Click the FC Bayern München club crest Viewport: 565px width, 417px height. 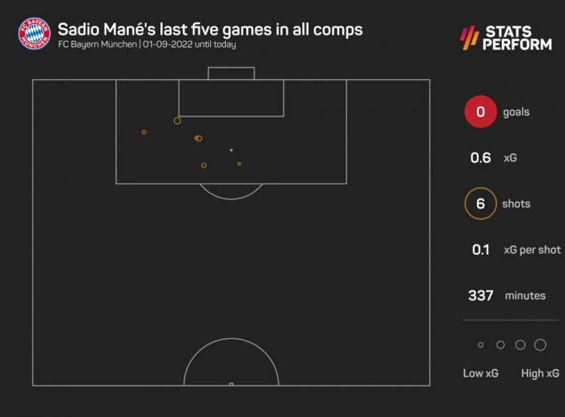(34, 35)
